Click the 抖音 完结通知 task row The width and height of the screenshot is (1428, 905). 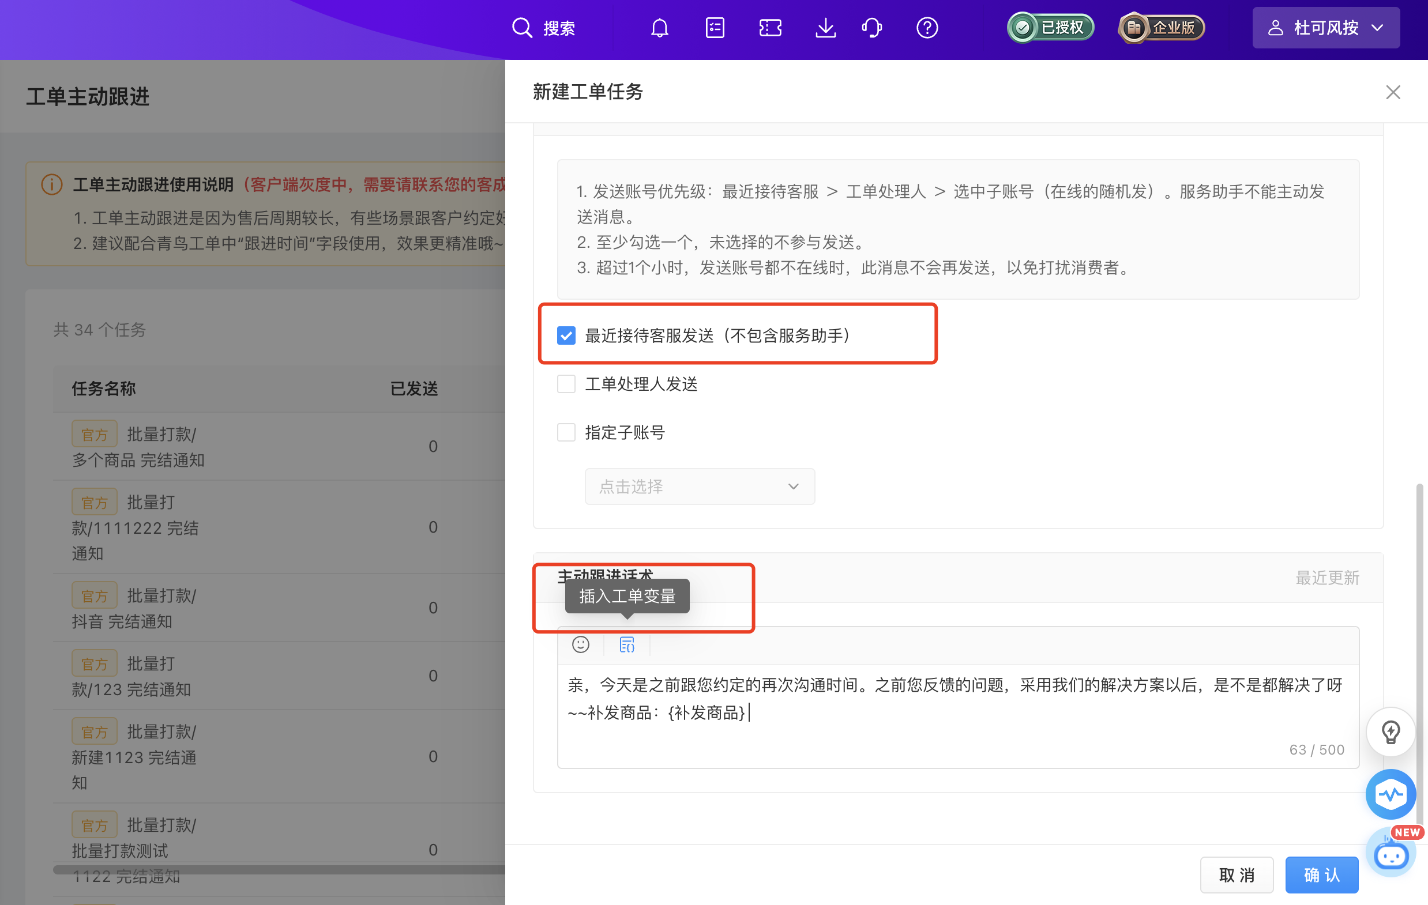pyautogui.click(x=279, y=608)
